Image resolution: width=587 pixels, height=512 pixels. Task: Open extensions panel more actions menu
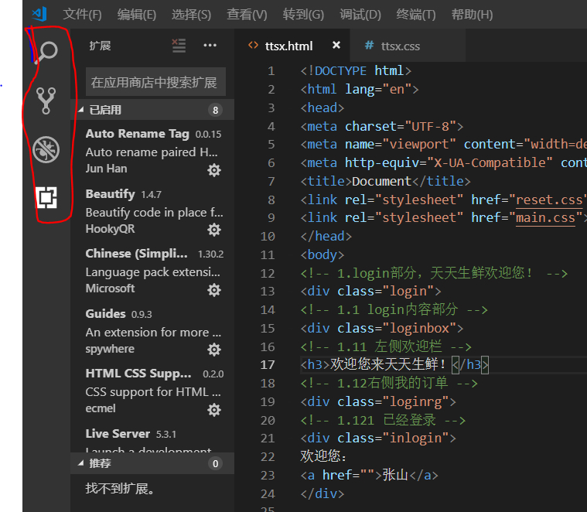tap(210, 46)
